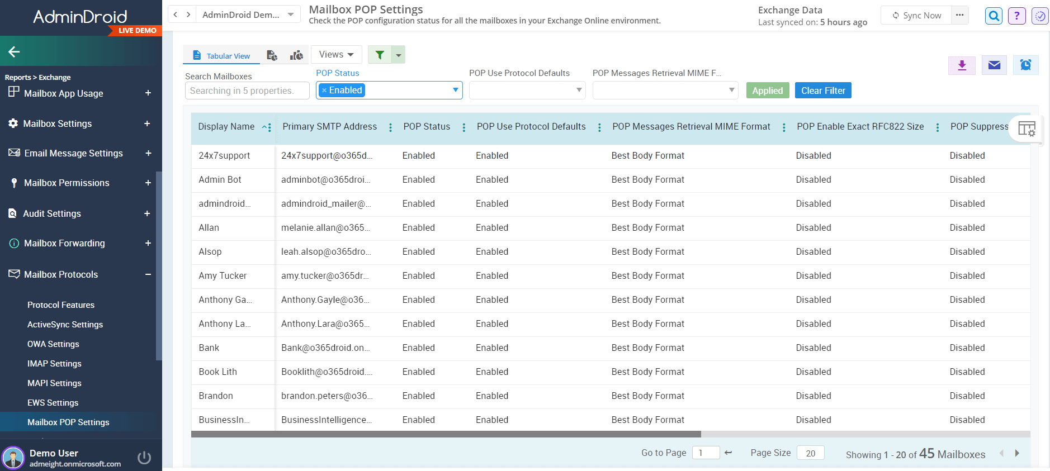Image resolution: width=1050 pixels, height=471 pixels.
Task: Click the Clear Filter button
Action: (823, 91)
